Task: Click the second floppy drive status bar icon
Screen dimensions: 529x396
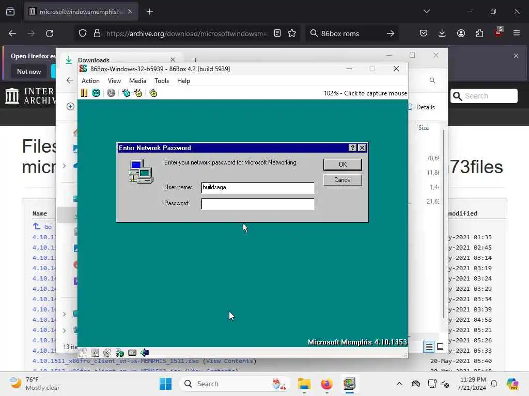Action: 95,353
